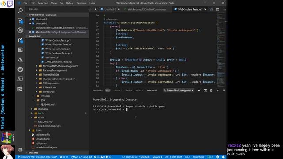This screenshot has width=283, height=159.
Task: Open the Debug view in activity bar
Action: 20,30
